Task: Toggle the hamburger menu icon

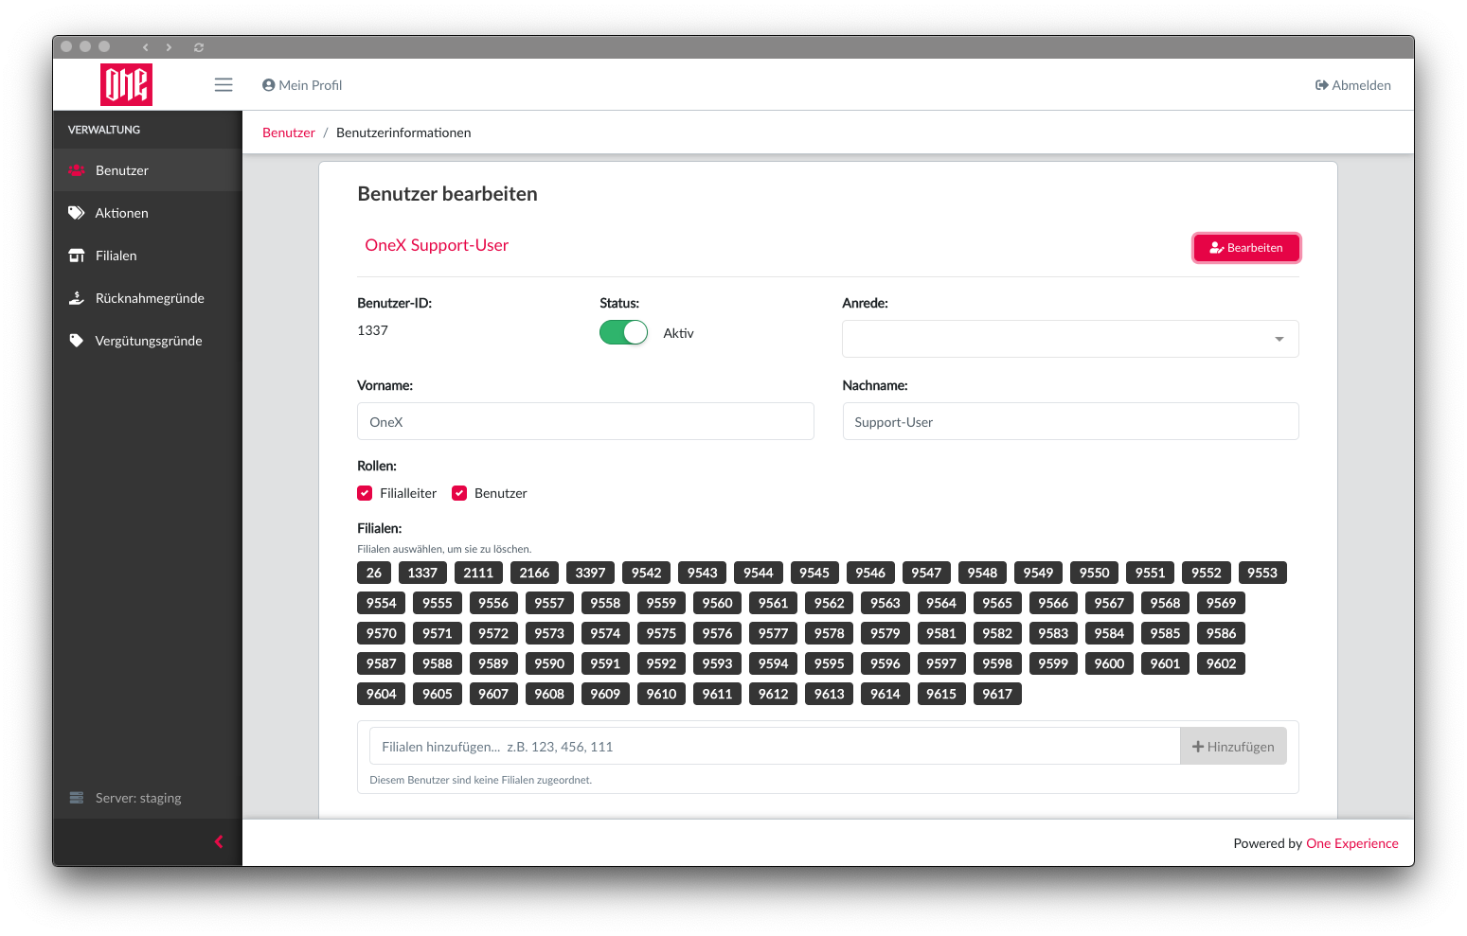Action: coord(224,85)
